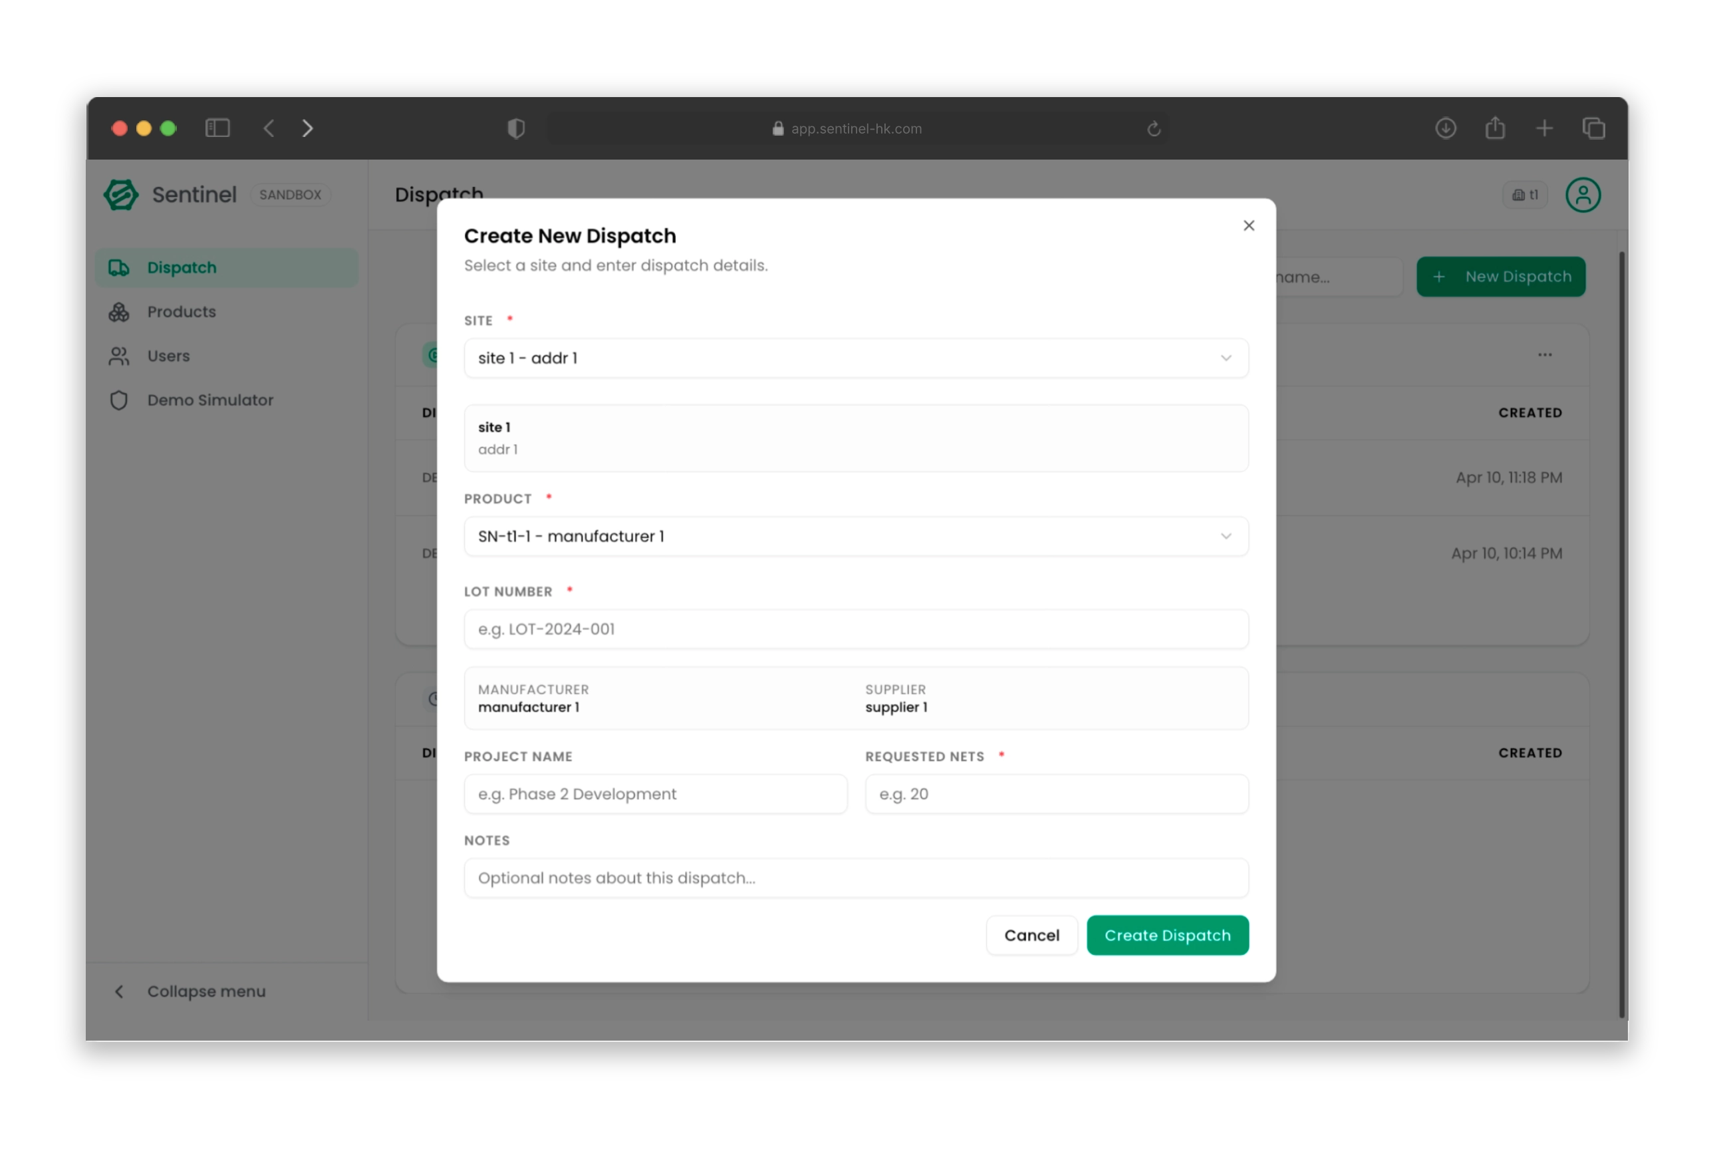Viewport: 1717px width, 1159px height.
Task: Click the Safari share icon
Action: click(x=1495, y=128)
